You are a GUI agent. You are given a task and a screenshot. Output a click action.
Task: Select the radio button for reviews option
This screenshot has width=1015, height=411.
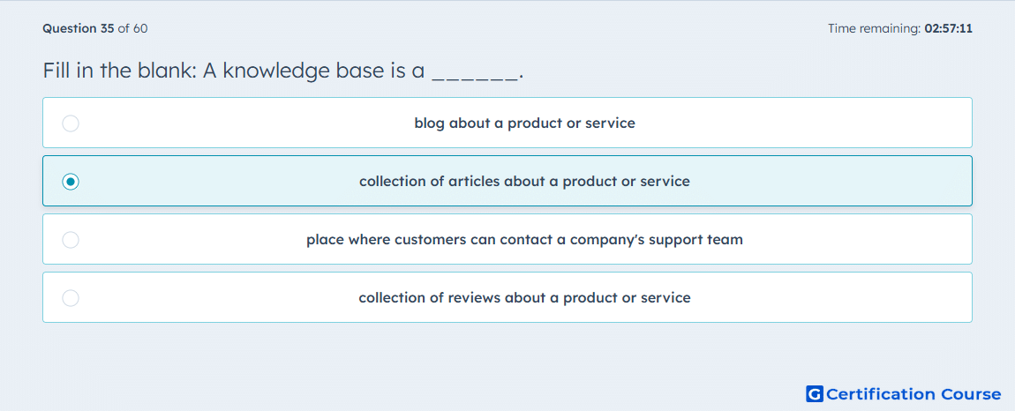click(x=71, y=298)
